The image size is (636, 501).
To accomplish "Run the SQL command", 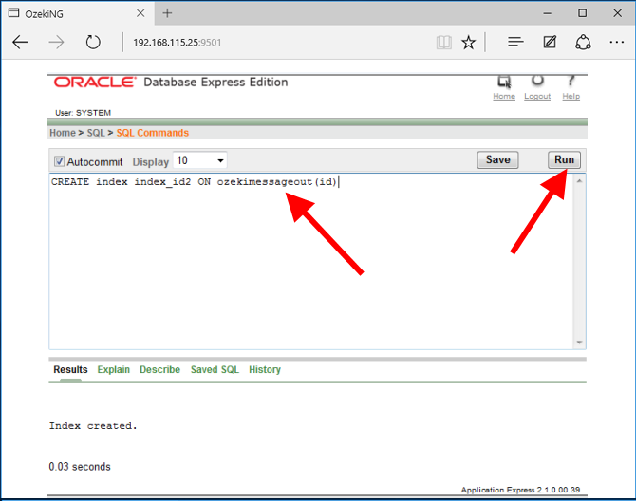I will point(564,159).
